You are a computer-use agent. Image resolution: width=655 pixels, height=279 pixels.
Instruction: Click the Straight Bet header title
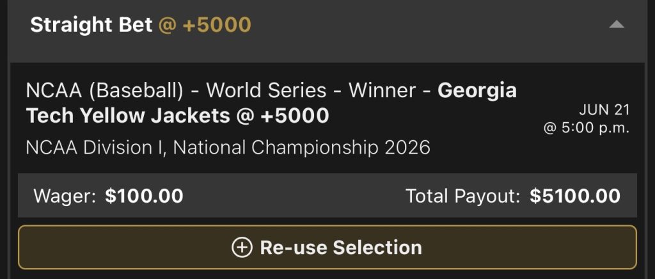91,25
